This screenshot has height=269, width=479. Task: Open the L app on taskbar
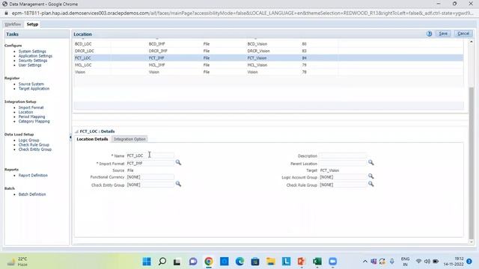click(x=286, y=262)
